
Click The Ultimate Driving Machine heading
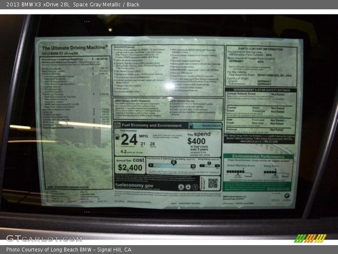click(x=75, y=47)
